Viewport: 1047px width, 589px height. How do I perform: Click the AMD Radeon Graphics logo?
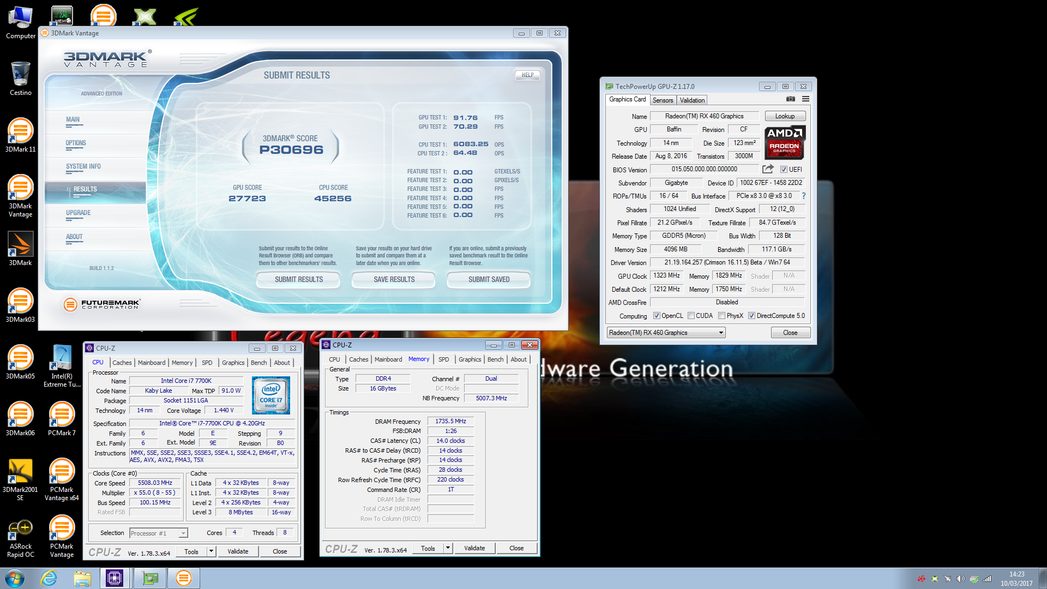click(785, 142)
